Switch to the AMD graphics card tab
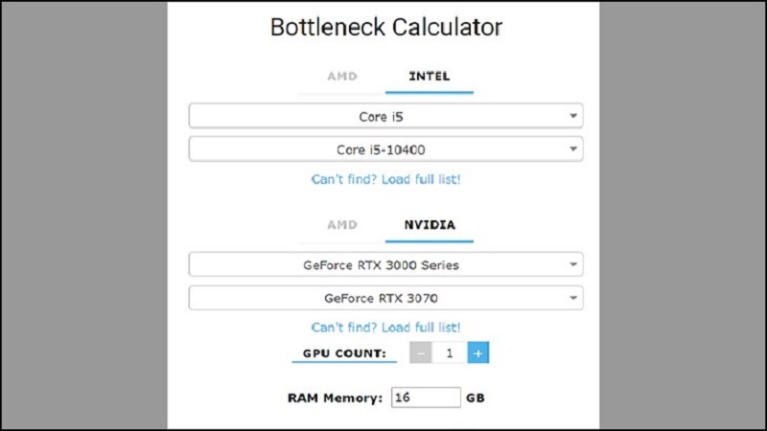Screen dimensions: 767x431 pyautogui.click(x=342, y=225)
